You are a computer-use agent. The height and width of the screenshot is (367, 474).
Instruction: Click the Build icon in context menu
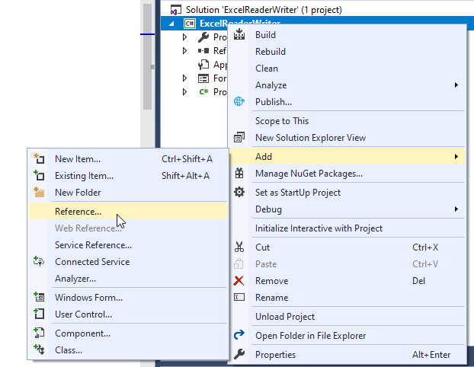239,34
